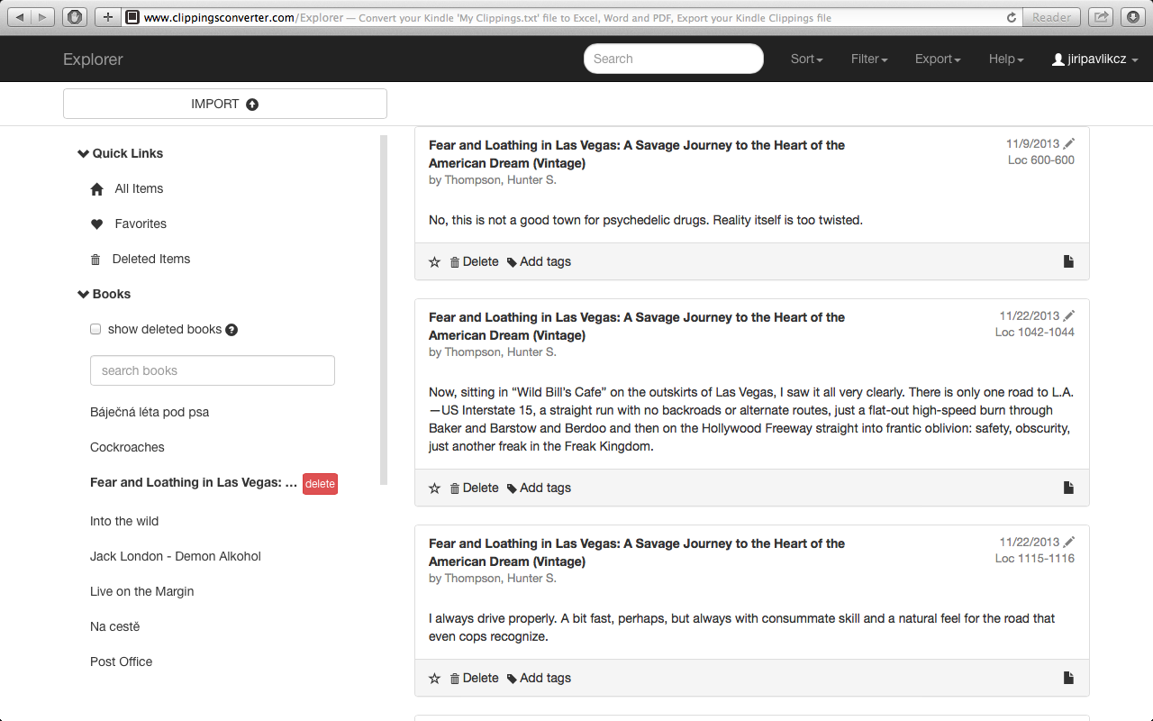The image size is (1153, 721).
Task: Open document icon for Loc 1115-1116 clipping
Action: click(x=1068, y=678)
